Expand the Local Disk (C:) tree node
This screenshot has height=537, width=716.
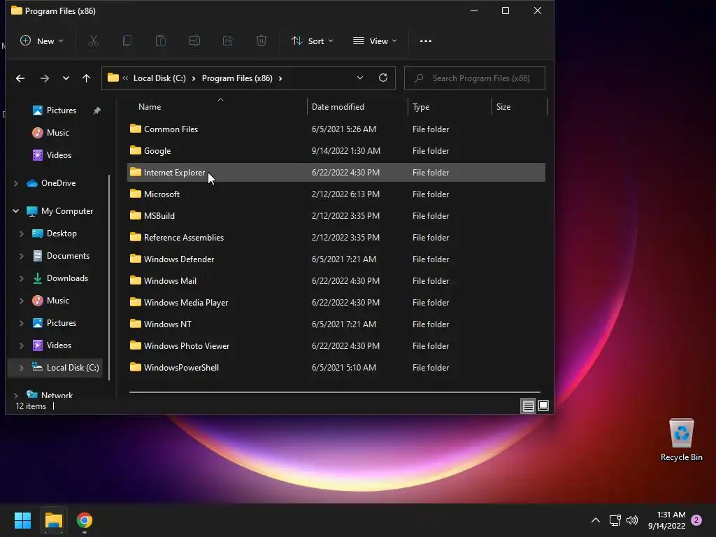pyautogui.click(x=21, y=368)
